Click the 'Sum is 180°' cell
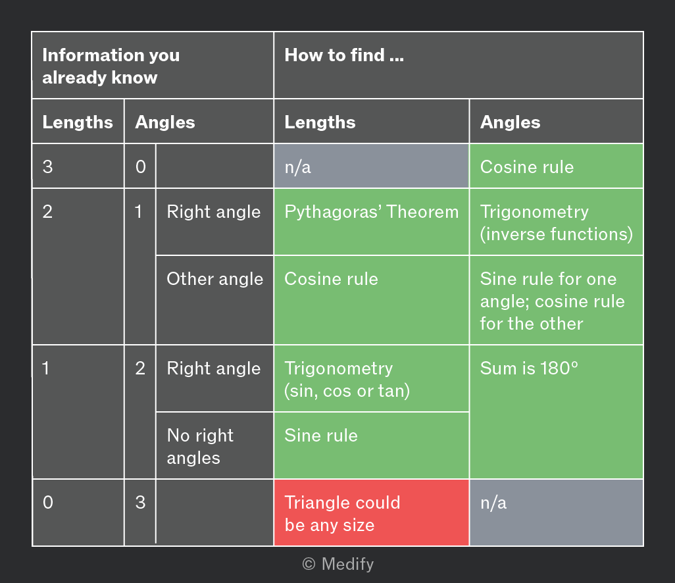Image resolution: width=675 pixels, height=583 pixels. coord(556,412)
